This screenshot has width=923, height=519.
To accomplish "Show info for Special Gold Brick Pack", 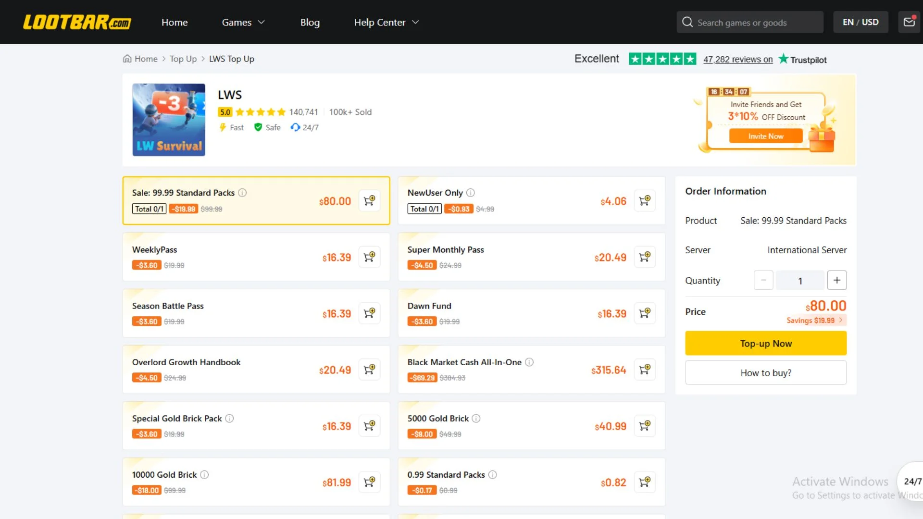I will tap(230, 419).
